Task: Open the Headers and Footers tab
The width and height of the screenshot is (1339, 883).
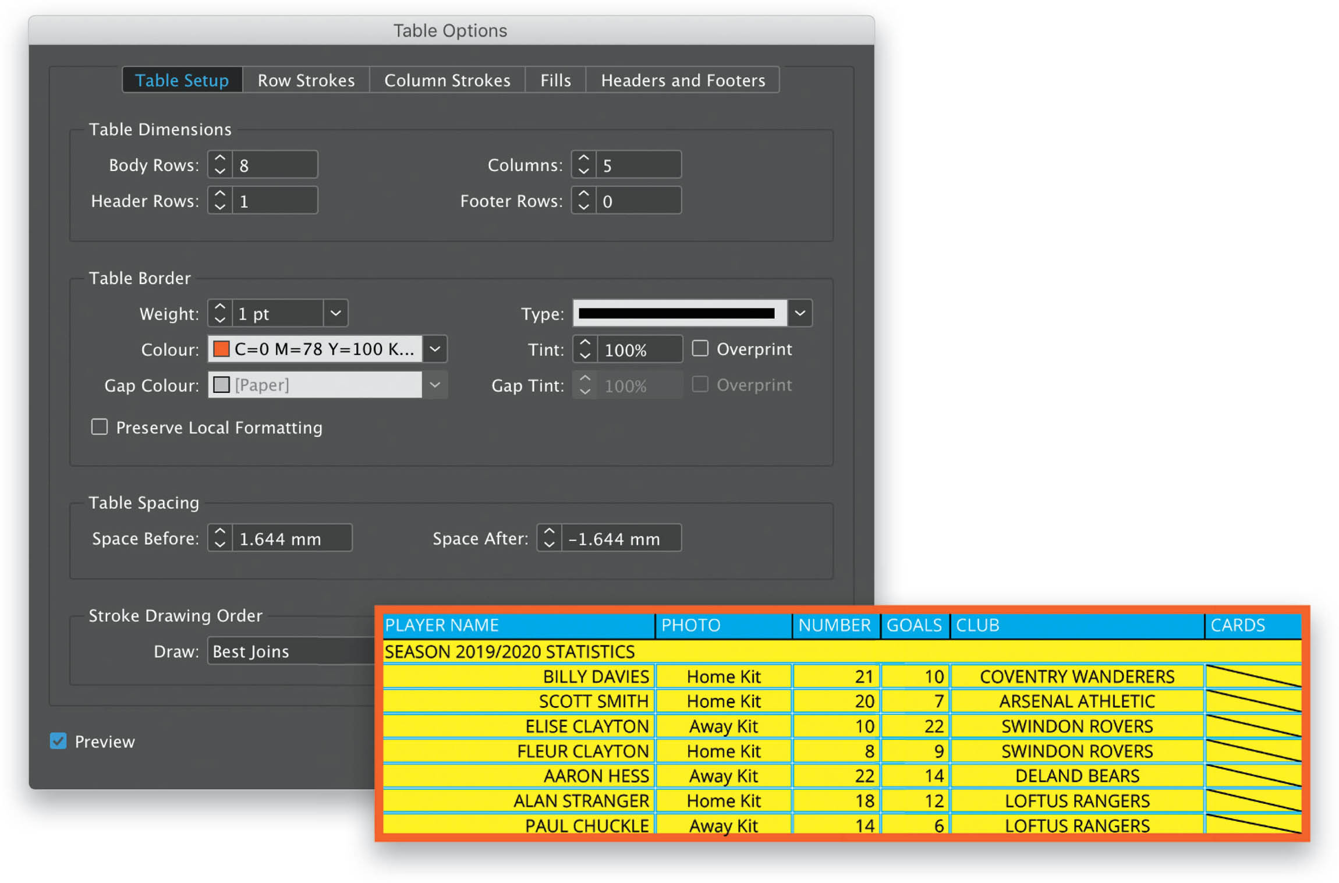Action: coord(682,80)
